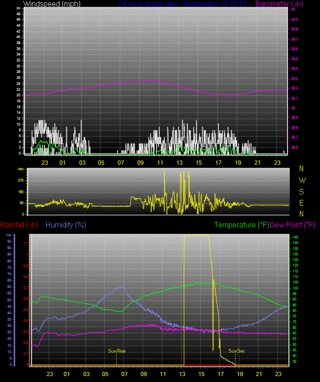Click the '270' wind direction axis value
320x382 pixels.
(x=21, y=181)
